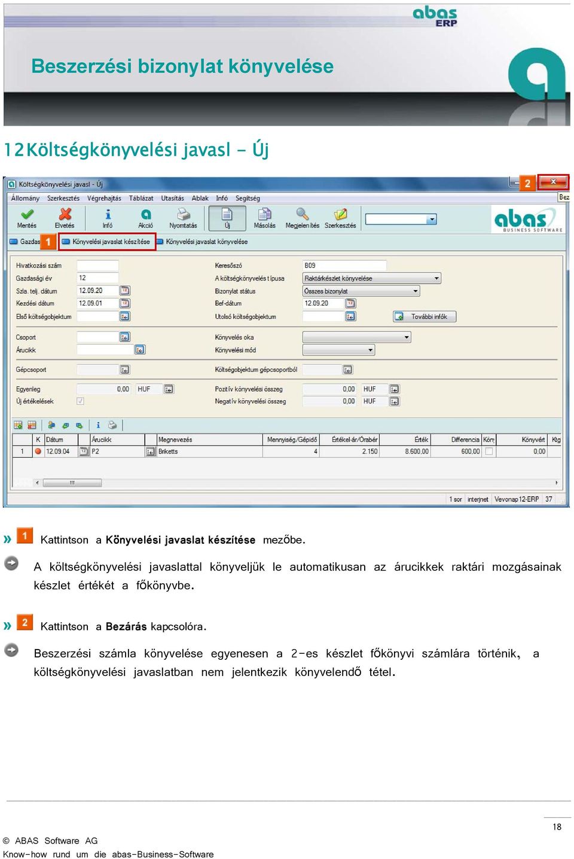Click the Elvetés (discard) red X icon
The image size is (574, 859).
[x=65, y=214]
